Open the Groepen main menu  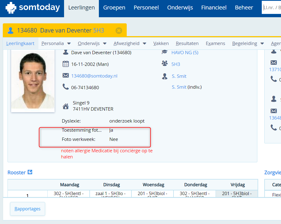coord(114,8)
